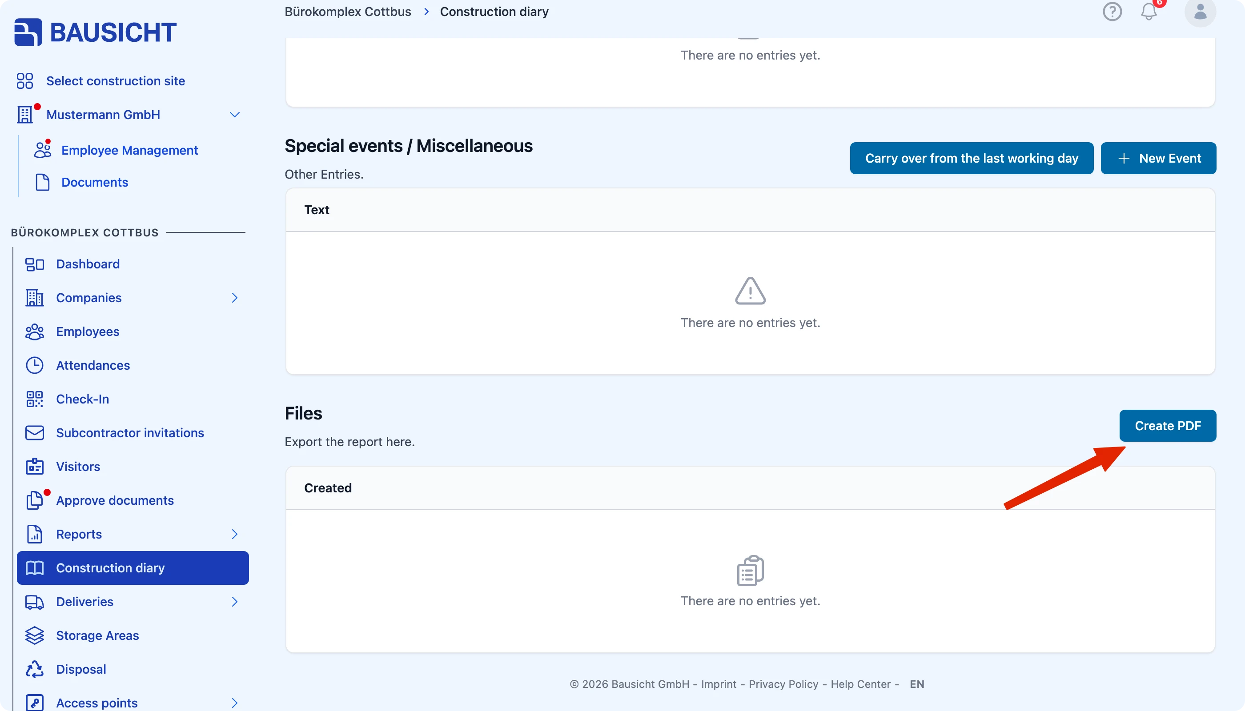Expand the Reports submenu chevron

(x=234, y=534)
